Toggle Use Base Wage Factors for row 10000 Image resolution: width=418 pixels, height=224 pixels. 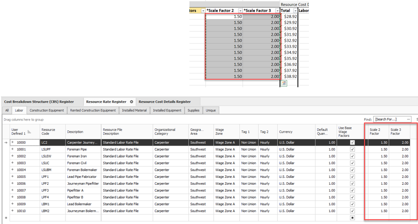[352, 143]
